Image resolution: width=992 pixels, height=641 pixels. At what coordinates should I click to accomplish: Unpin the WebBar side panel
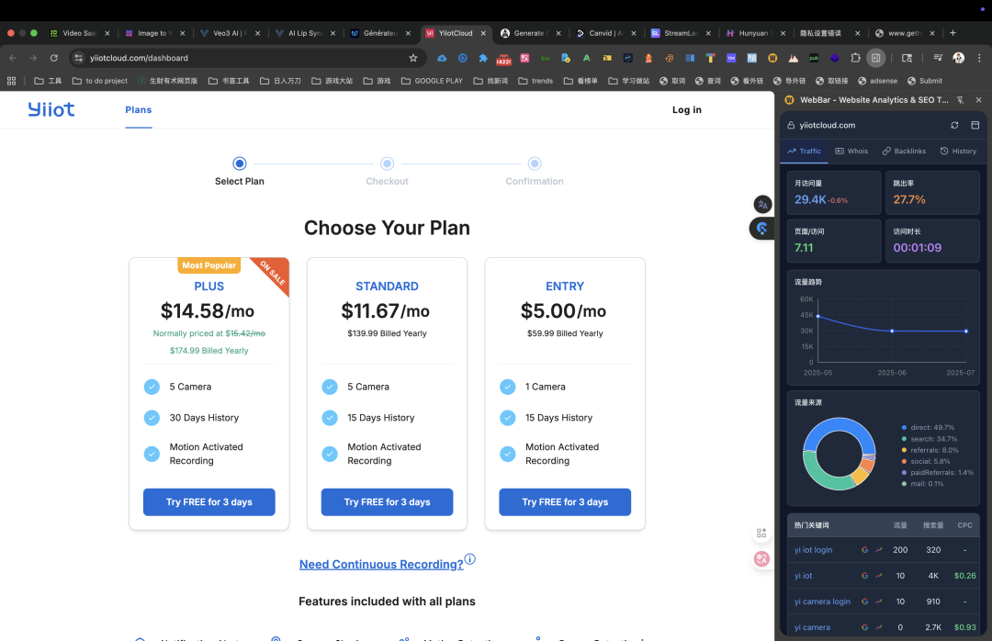(961, 100)
